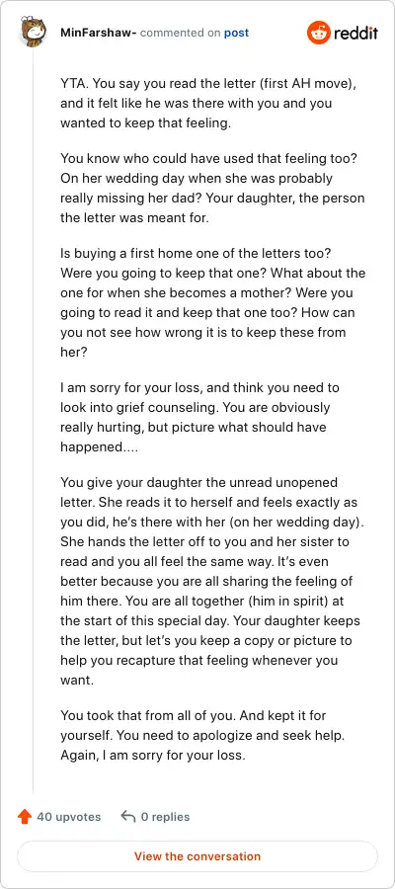395x889 pixels.
Task: Click the Reddit Snoo logo icon
Action: [318, 33]
